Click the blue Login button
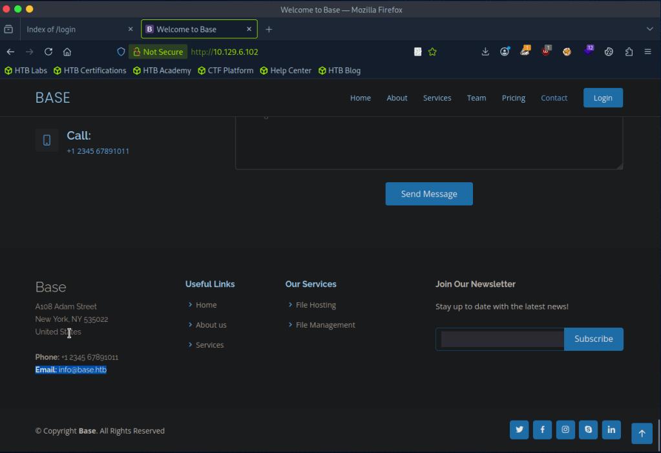 tap(603, 98)
